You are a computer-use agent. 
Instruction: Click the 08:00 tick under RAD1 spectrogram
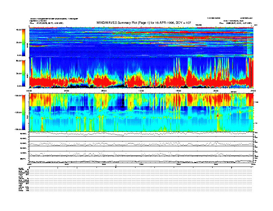click(x=104, y=91)
